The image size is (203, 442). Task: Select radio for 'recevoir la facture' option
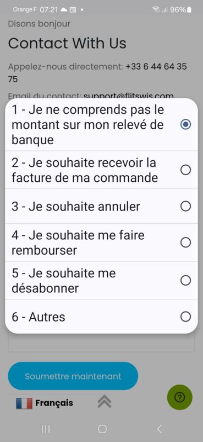[185, 170]
